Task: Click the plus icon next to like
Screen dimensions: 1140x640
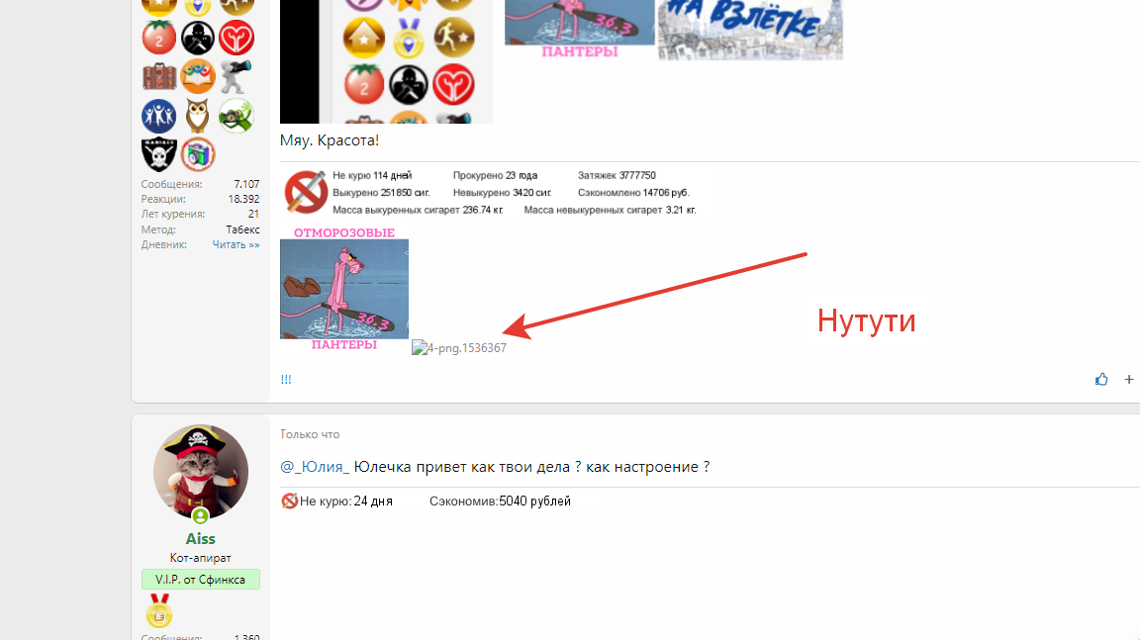Action: point(1128,379)
